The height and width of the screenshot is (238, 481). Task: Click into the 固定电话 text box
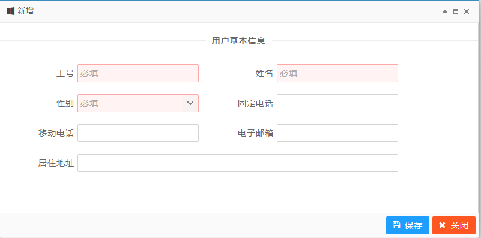(337, 103)
